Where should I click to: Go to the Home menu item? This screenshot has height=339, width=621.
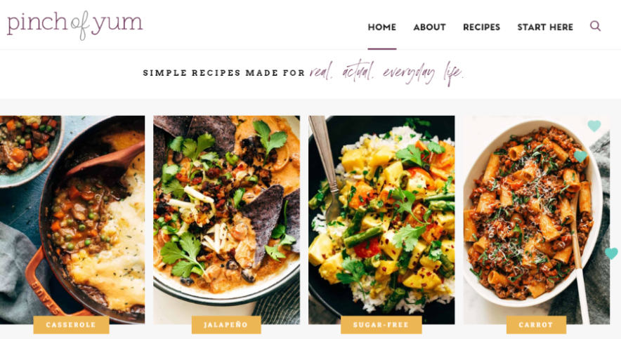pyautogui.click(x=381, y=27)
